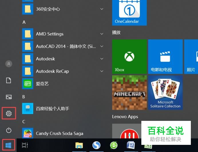Open the Settings gear in Start sidebar
Image resolution: width=198 pixels, height=152 pixels.
[9, 113]
